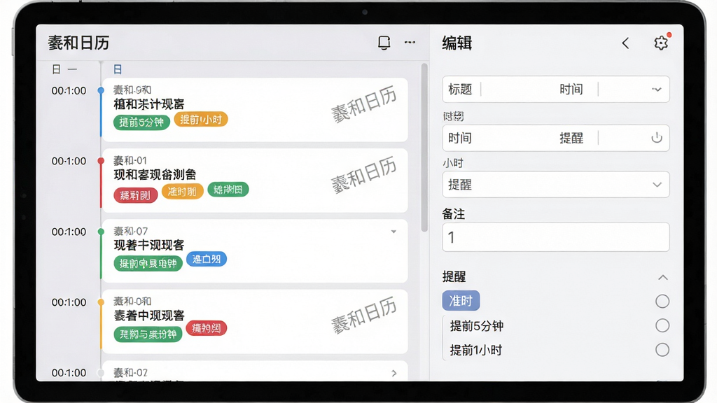Image resolution: width=717 pixels, height=403 pixels.
Task: Click the orange timeline dot of fourth event
Action: pyautogui.click(x=101, y=302)
